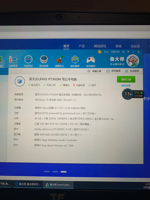This screenshot has height=200, width=150.
Task: Click the 处理器 row label
Action: [17, 108]
